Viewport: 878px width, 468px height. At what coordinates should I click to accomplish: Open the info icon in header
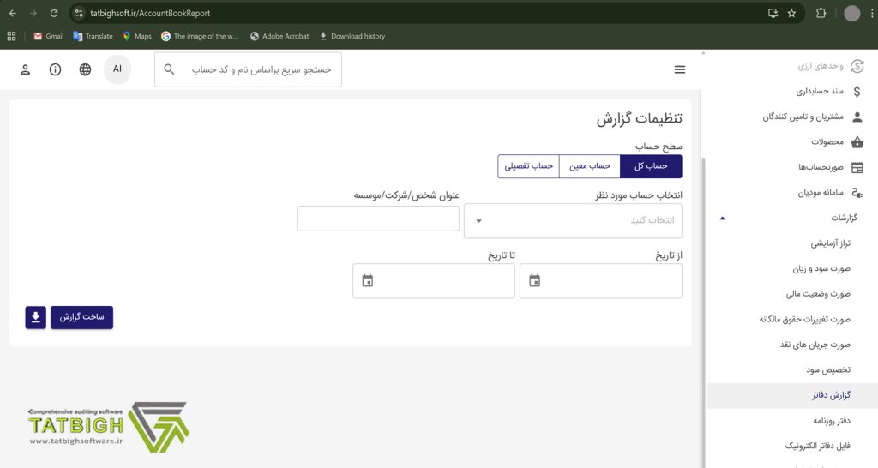[56, 69]
